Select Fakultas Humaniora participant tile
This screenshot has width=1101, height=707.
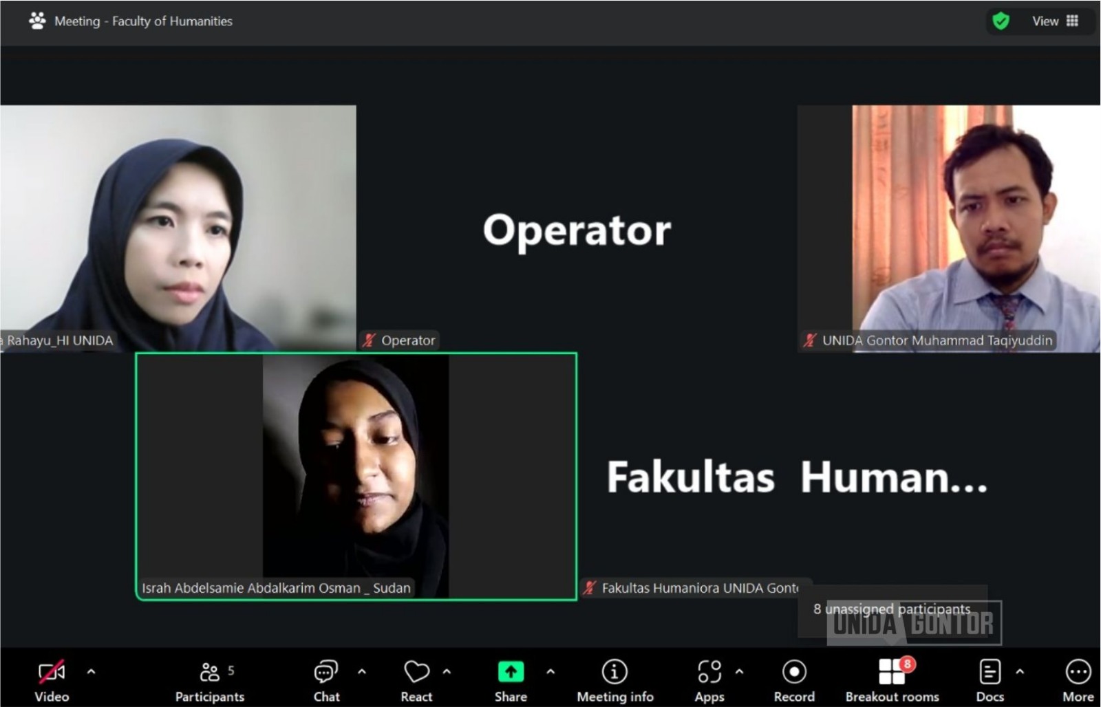click(x=798, y=476)
